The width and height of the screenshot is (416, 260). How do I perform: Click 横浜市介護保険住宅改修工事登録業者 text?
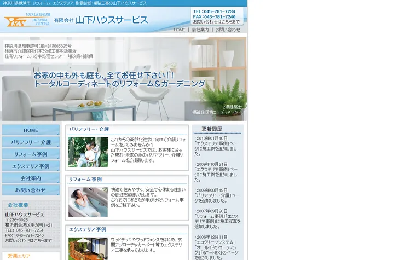point(41,51)
